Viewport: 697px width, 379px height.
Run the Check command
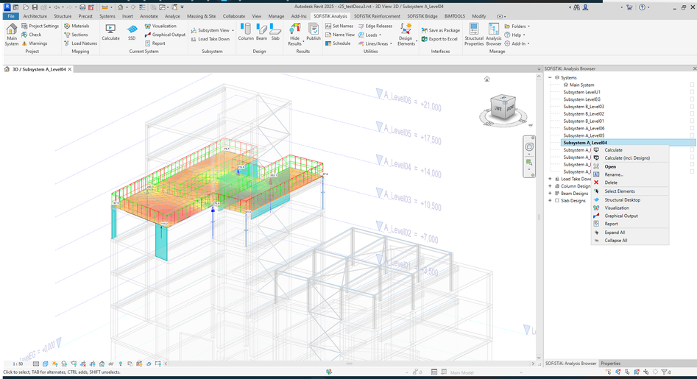point(31,35)
